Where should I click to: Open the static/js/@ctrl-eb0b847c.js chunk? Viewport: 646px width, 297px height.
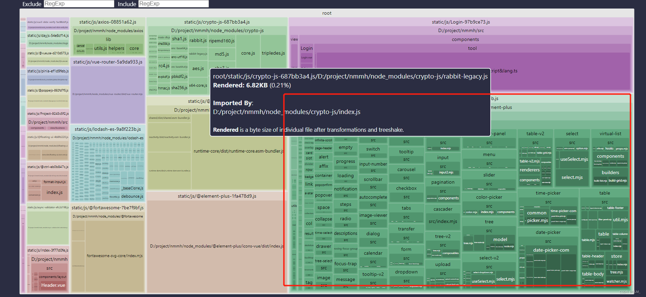[48, 167]
